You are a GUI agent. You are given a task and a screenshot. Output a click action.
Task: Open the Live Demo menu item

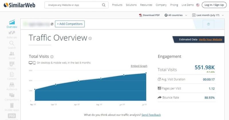(187, 5)
